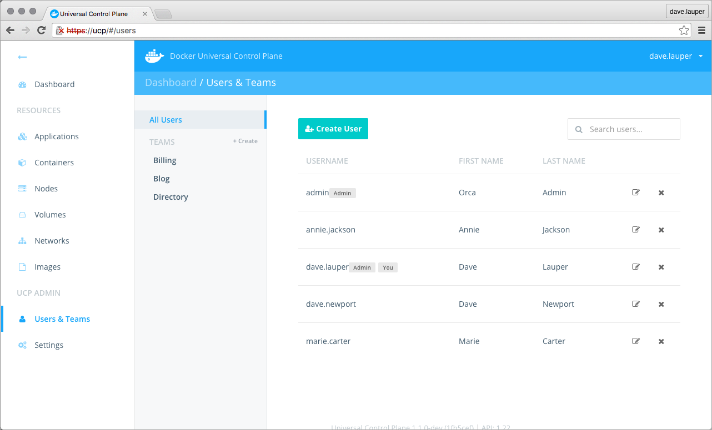The height and width of the screenshot is (430, 712).
Task: Select the Directory team
Action: click(x=171, y=197)
